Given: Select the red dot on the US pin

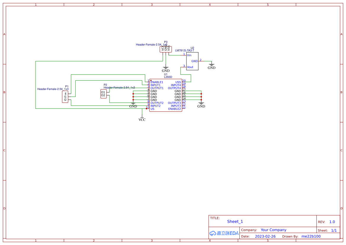Looking at the screenshot, I should (147, 108).
